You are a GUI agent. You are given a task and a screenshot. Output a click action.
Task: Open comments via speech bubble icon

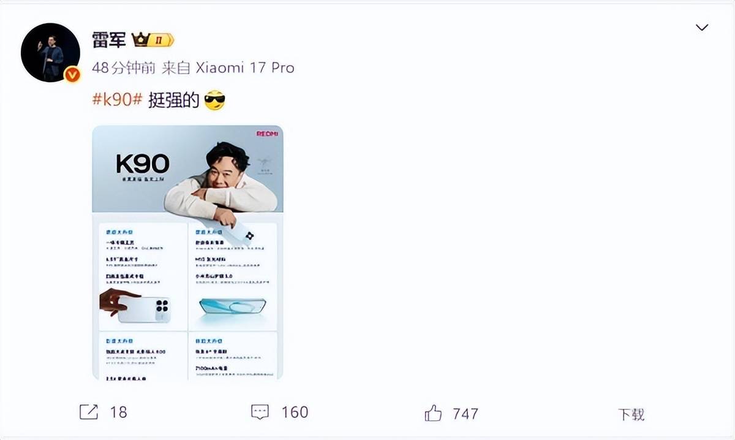pos(260,412)
